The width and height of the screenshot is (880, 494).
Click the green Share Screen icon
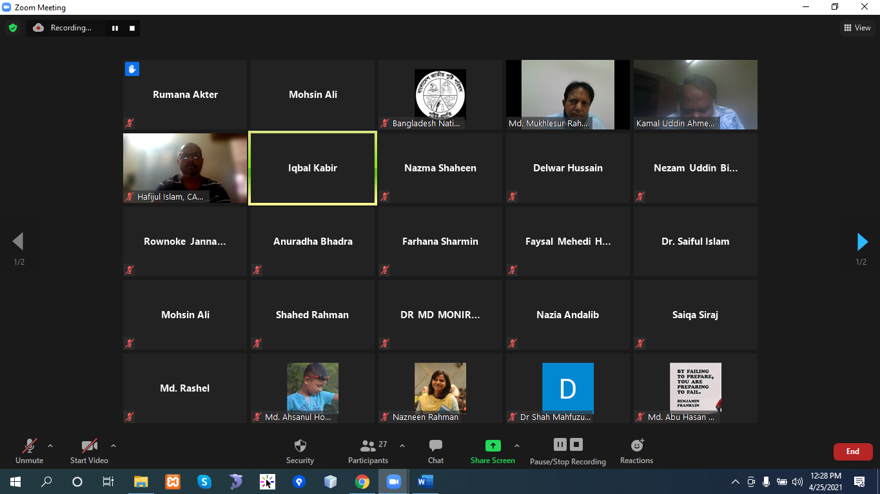click(493, 446)
